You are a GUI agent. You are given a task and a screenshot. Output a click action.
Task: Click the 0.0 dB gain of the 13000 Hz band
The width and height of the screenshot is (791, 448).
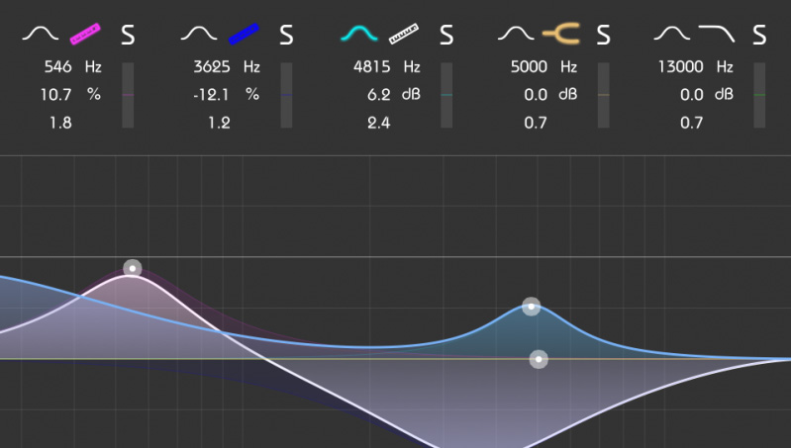[x=692, y=95]
